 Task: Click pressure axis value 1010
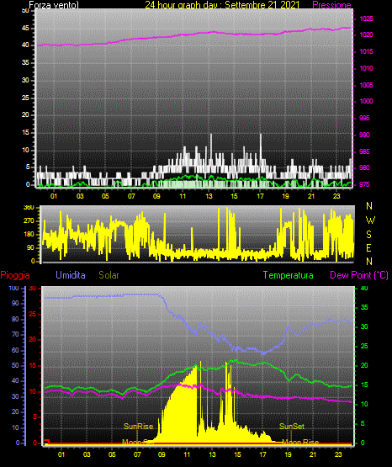366,68
